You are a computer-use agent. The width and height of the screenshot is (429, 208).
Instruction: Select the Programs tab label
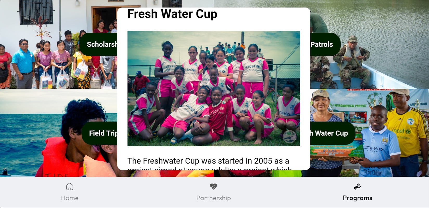[x=357, y=198]
